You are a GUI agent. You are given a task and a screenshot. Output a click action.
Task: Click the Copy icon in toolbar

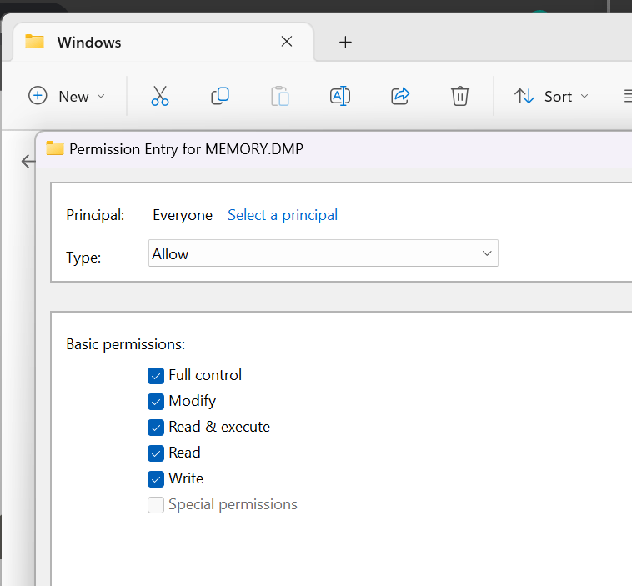[x=220, y=96]
